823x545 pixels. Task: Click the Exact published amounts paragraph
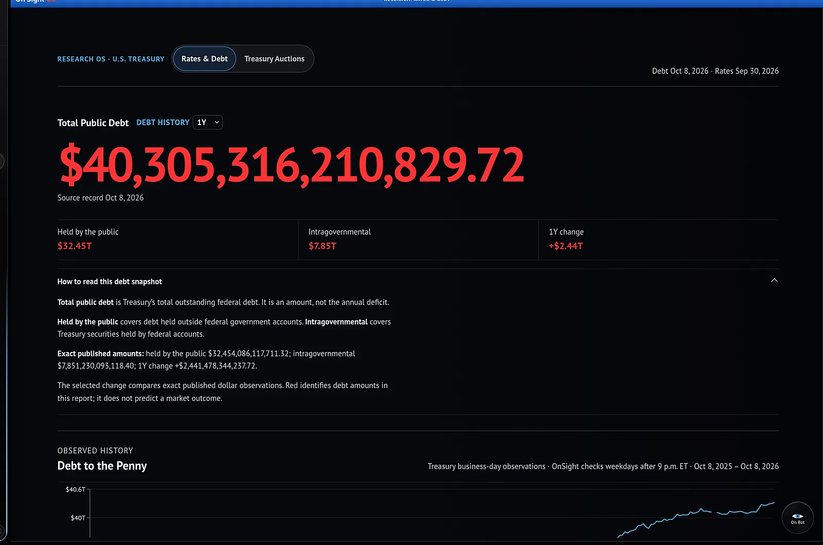click(206, 360)
